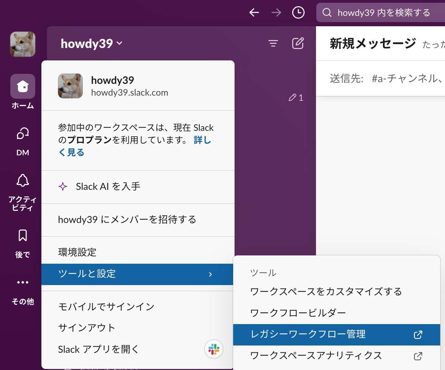Click howdy39.slack.com text
The width and height of the screenshot is (445, 370).
(x=129, y=93)
